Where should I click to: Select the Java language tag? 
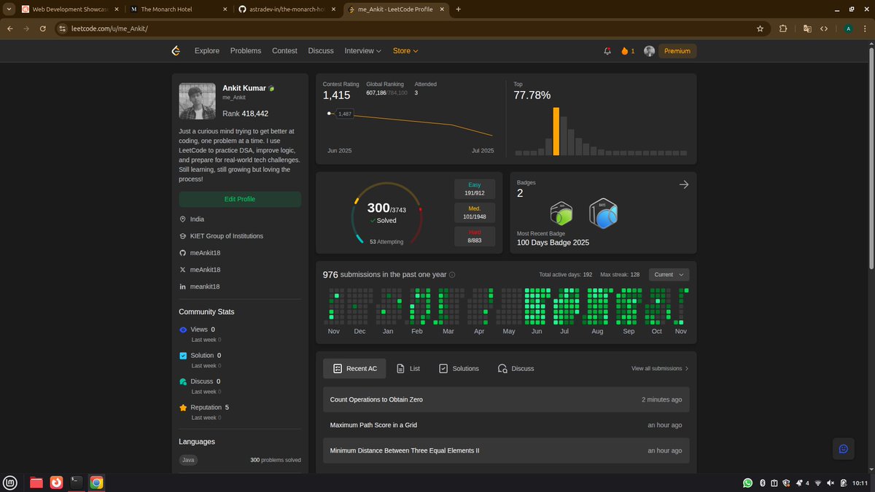[x=188, y=460]
